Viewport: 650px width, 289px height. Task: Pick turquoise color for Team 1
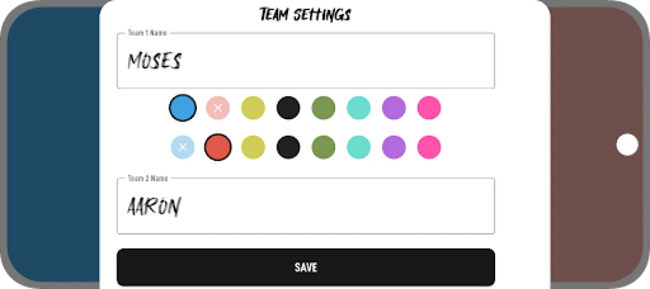(359, 108)
